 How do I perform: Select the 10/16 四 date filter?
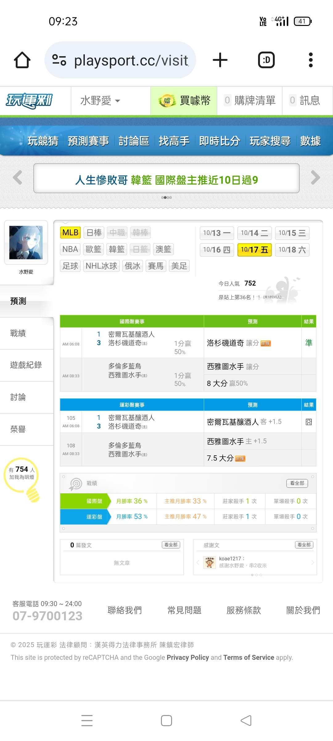click(217, 250)
